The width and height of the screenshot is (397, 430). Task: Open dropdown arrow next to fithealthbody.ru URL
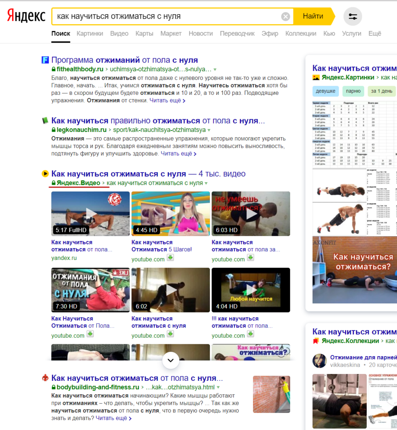tap(215, 69)
